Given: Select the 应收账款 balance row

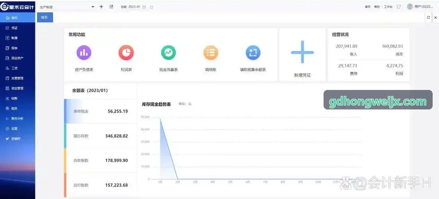Looking at the screenshot, I should 101,161.
